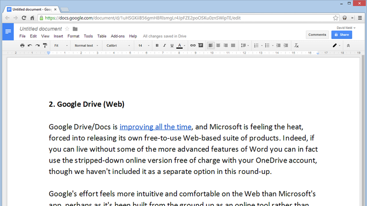This screenshot has width=367, height=206.
Task: Click the '2. Google Drive (Web)' heading
Action: tap(86, 104)
